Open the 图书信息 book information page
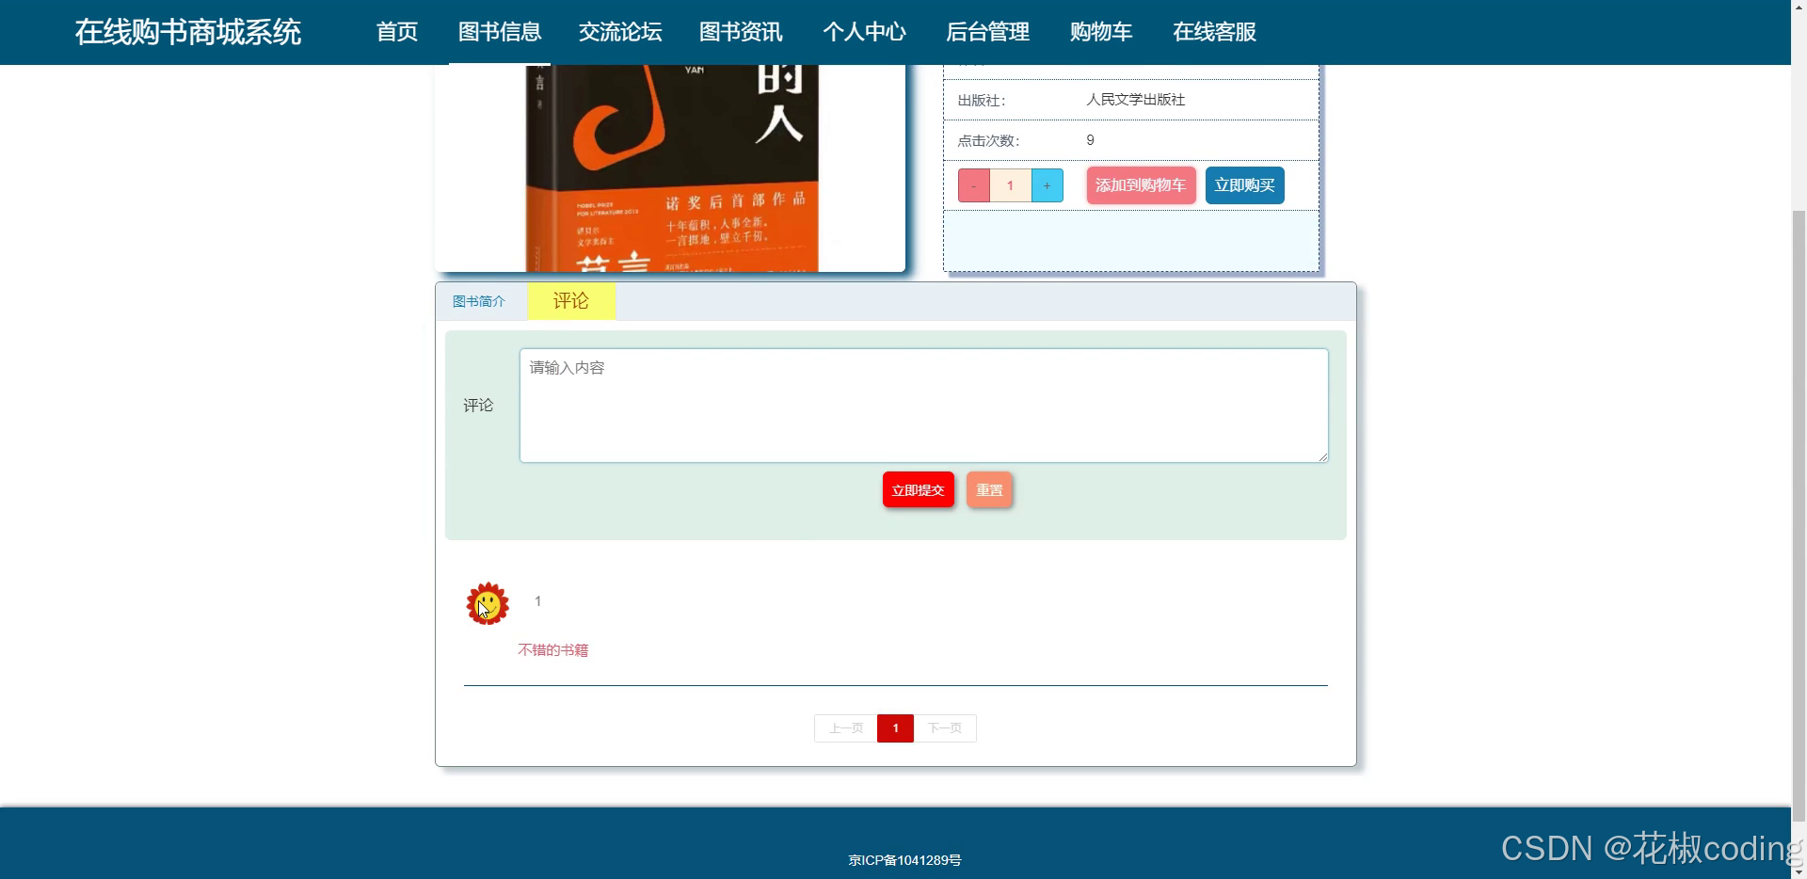 pos(499,31)
